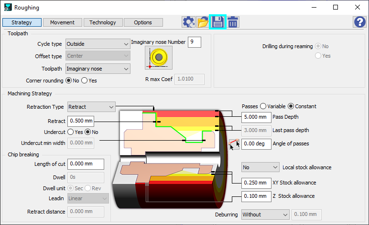Viewport: 369px width, 225px height.
Task: Open help with question mark icon
Action: coord(359,22)
